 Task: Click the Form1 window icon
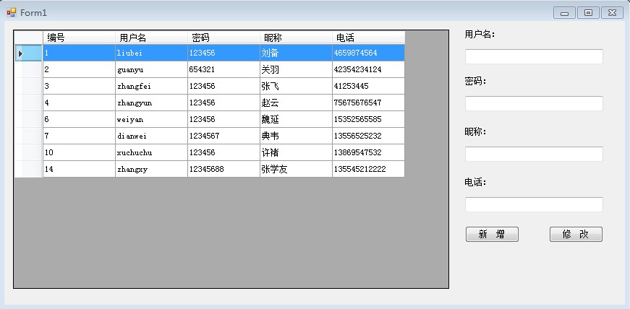click(x=12, y=12)
